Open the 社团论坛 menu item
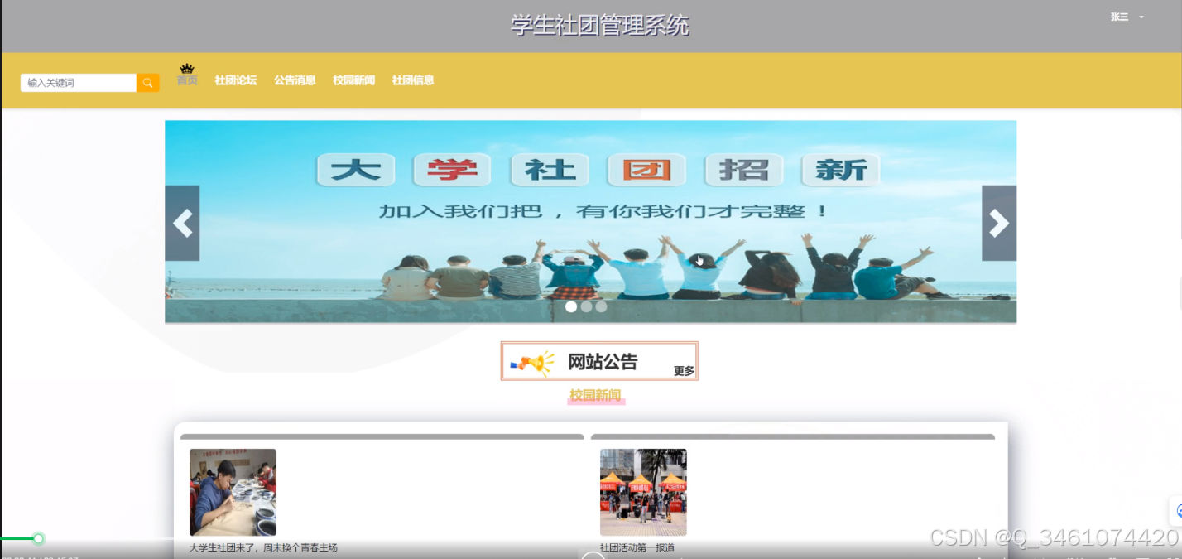The image size is (1182, 559). pos(236,80)
